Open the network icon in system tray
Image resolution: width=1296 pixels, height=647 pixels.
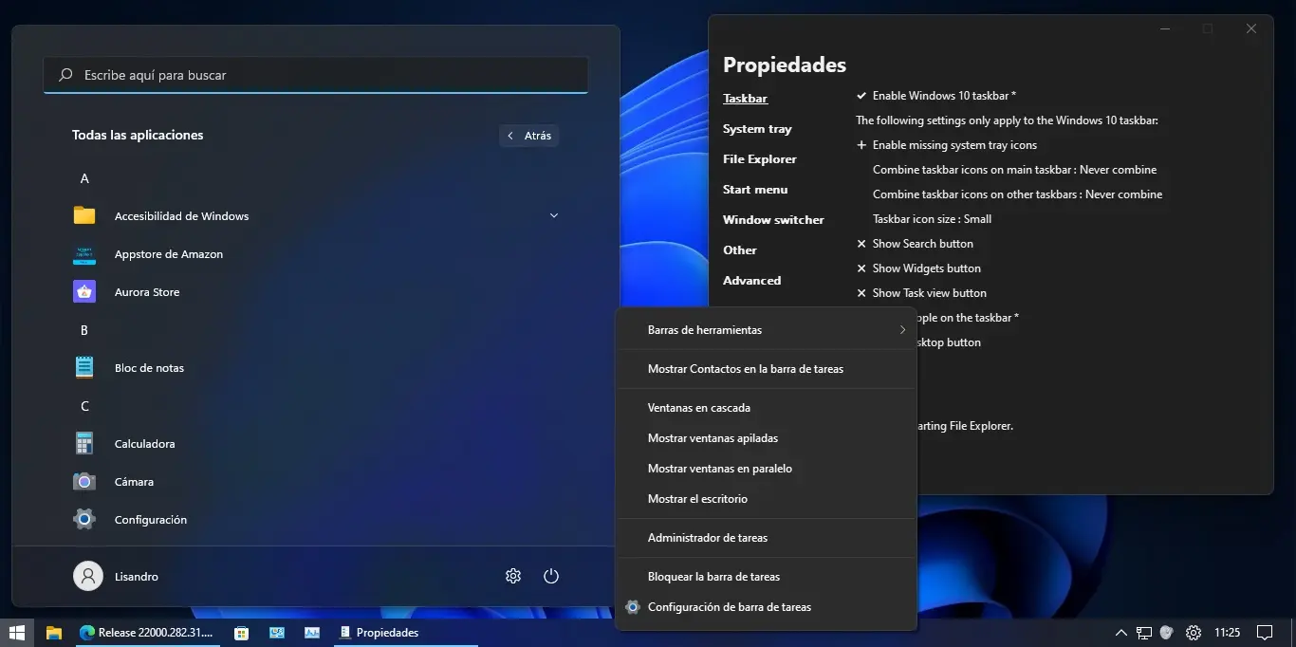click(1144, 633)
